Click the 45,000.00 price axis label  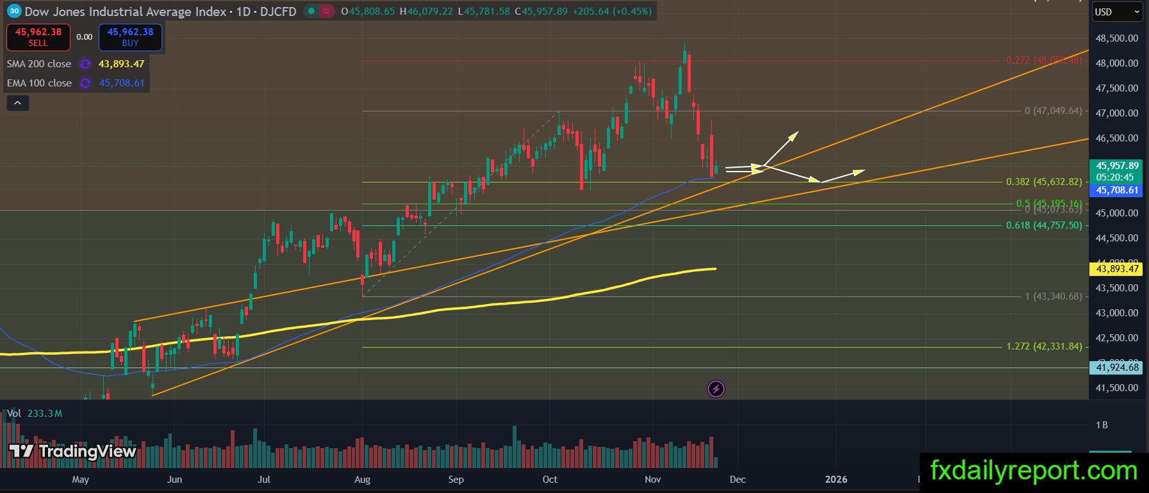tap(1117, 213)
